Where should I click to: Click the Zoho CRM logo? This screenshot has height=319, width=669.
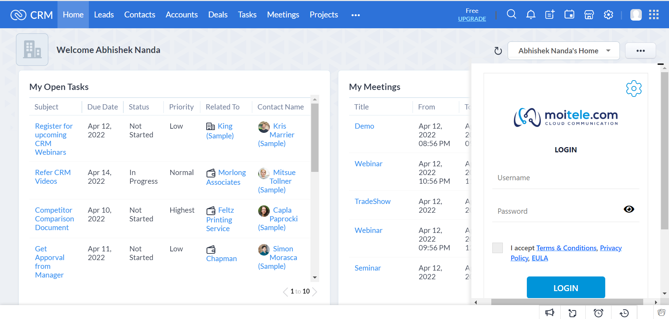coord(31,15)
